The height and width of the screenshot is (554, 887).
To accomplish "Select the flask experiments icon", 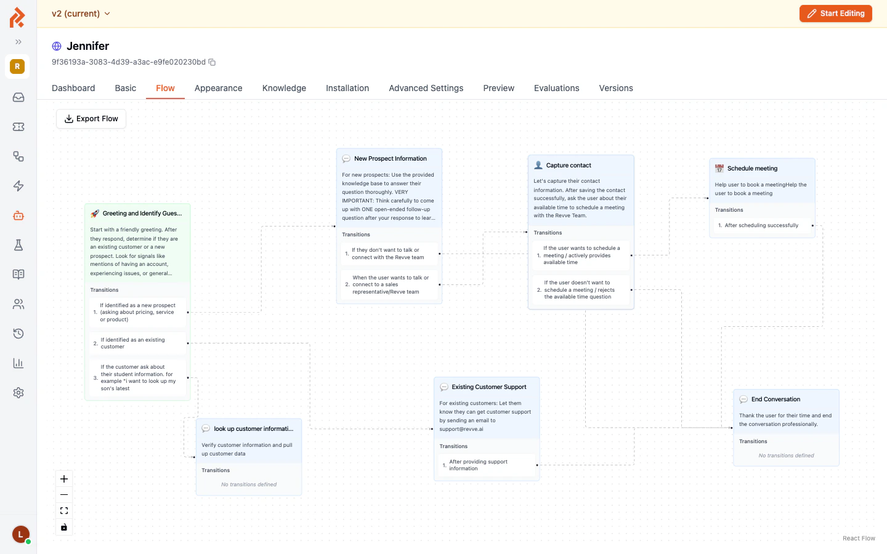I will point(18,245).
